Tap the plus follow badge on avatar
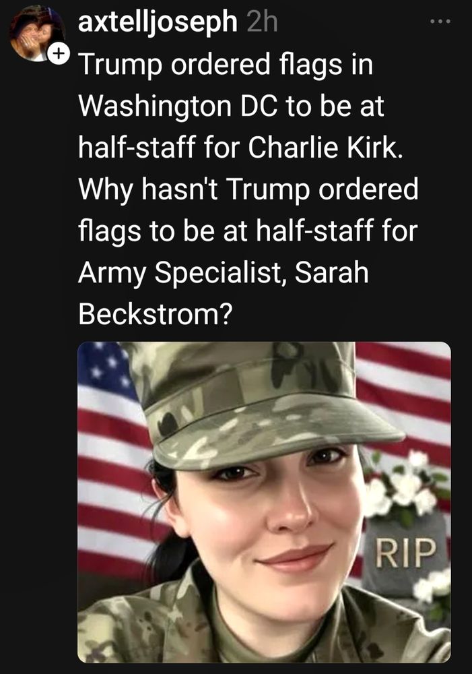This screenshot has height=674, width=472. (58, 53)
